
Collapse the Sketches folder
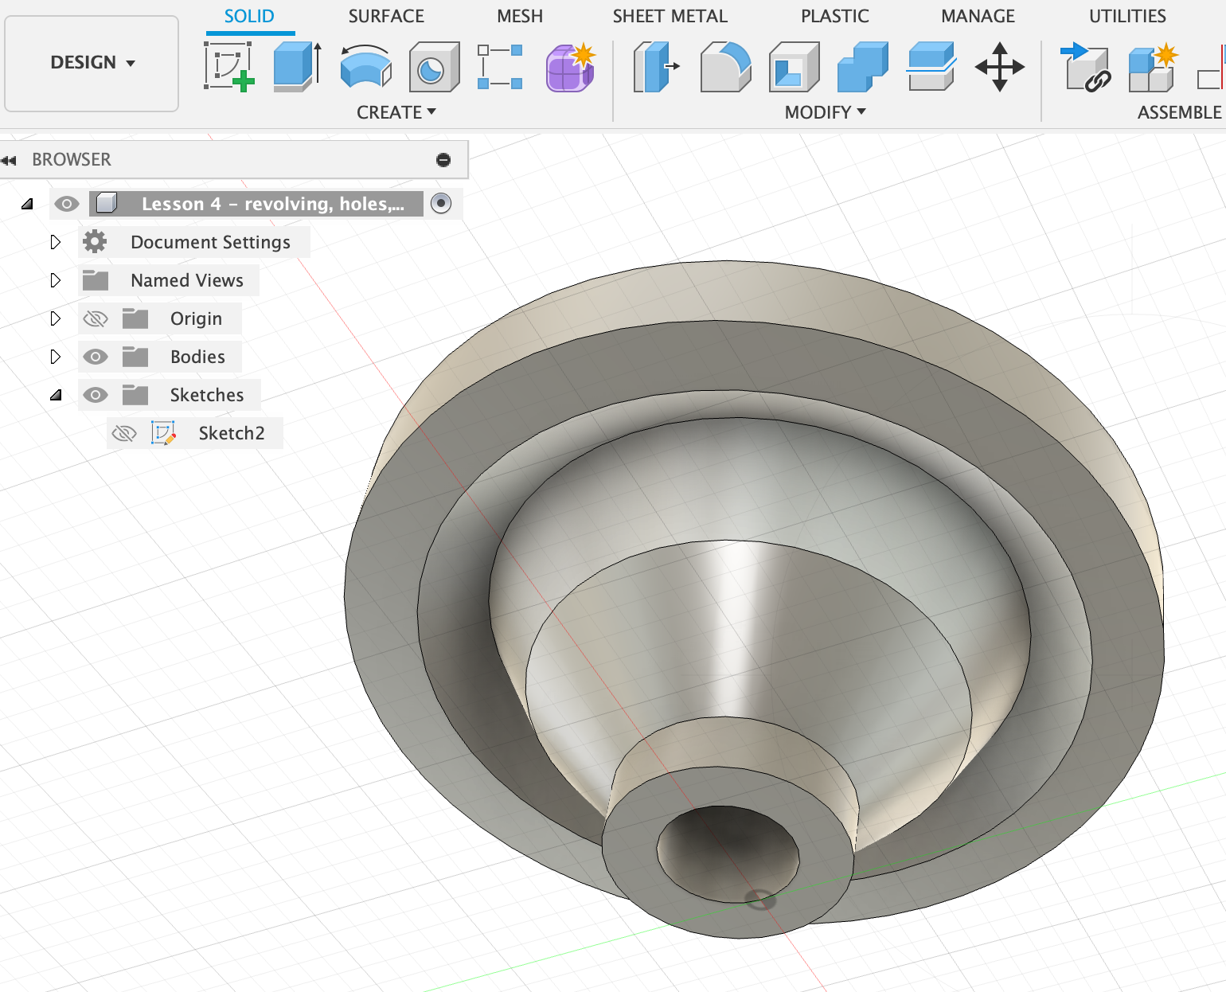[55, 395]
